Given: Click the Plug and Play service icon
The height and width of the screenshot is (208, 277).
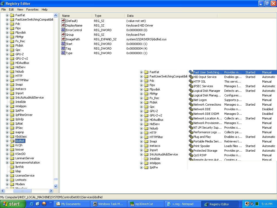Looking at the screenshot, I should (x=191, y=137).
